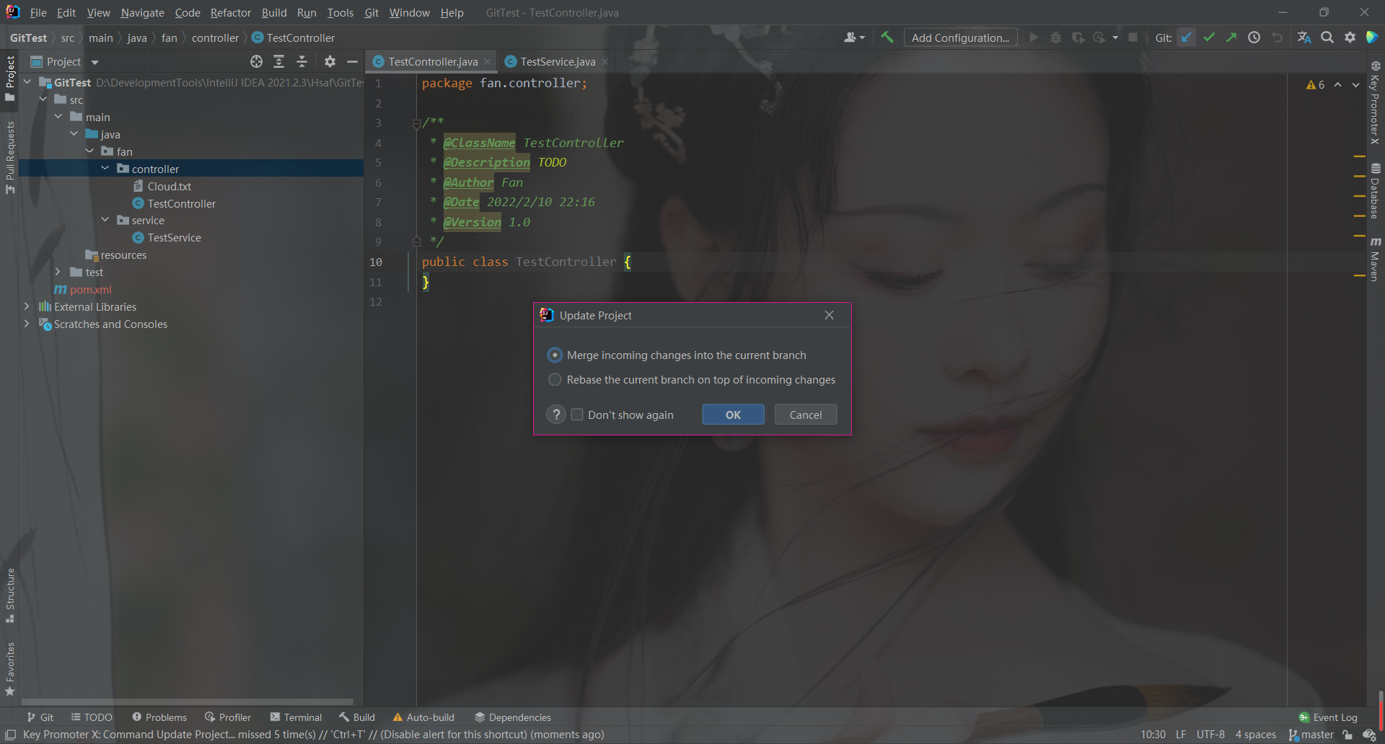This screenshot has width=1385, height=744.
Task: Keep Merge incoming changes option selected
Action: click(555, 355)
